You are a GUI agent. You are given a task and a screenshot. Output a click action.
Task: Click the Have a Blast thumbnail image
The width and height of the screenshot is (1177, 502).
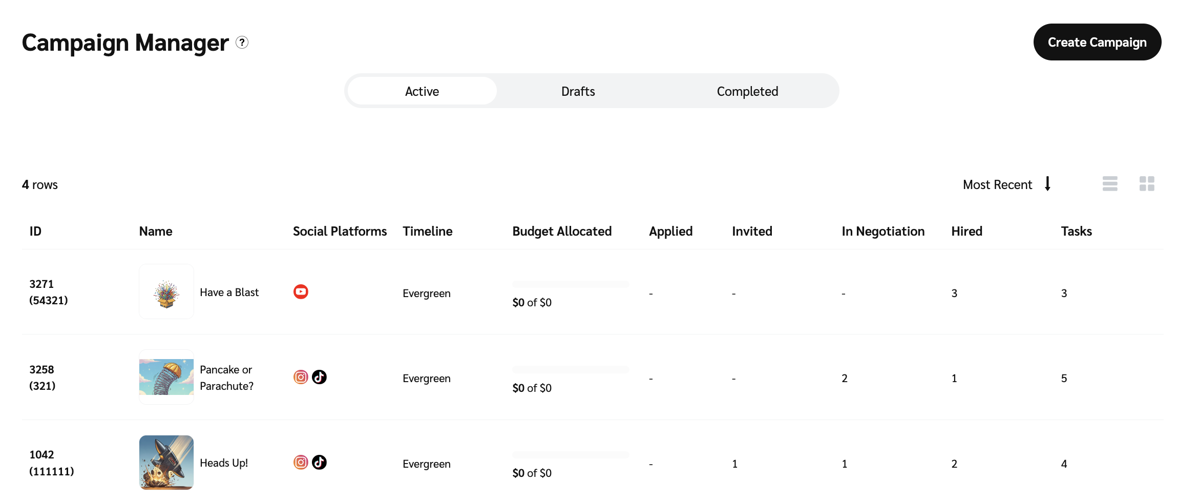pos(166,292)
